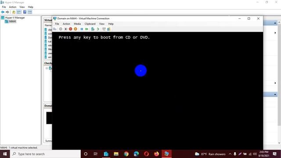Image resolution: width=281 pixels, height=158 pixels.
Task: Open File menu in Hyper-V Manager window
Action: click(4, 7)
